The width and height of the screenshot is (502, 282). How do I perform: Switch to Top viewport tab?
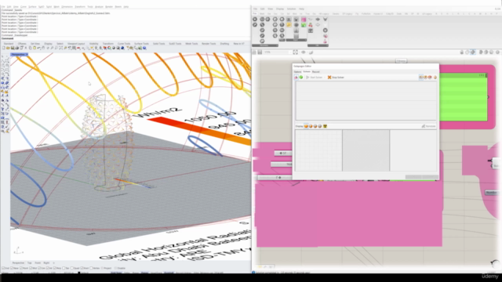[30, 263]
